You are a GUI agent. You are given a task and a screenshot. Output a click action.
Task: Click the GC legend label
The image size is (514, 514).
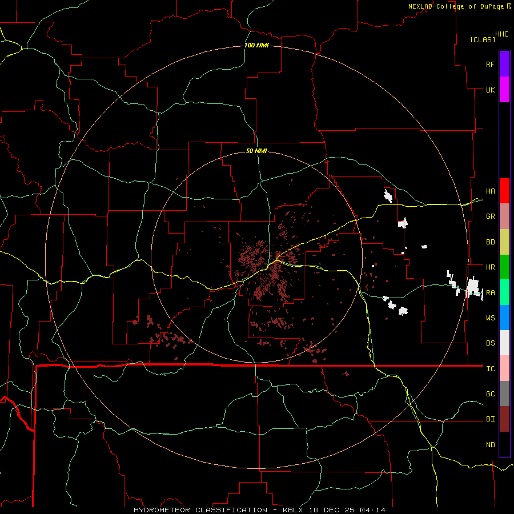click(490, 394)
